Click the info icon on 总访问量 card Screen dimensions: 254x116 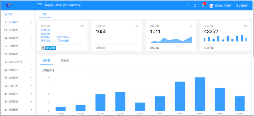pyautogui.click(x=245, y=26)
